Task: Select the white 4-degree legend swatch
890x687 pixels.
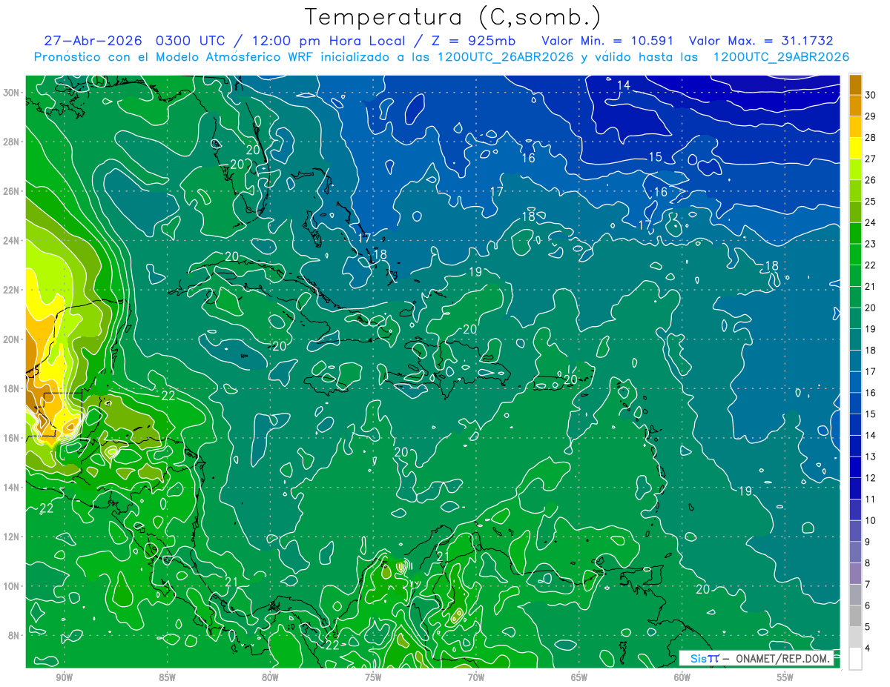Action: pyautogui.click(x=855, y=659)
